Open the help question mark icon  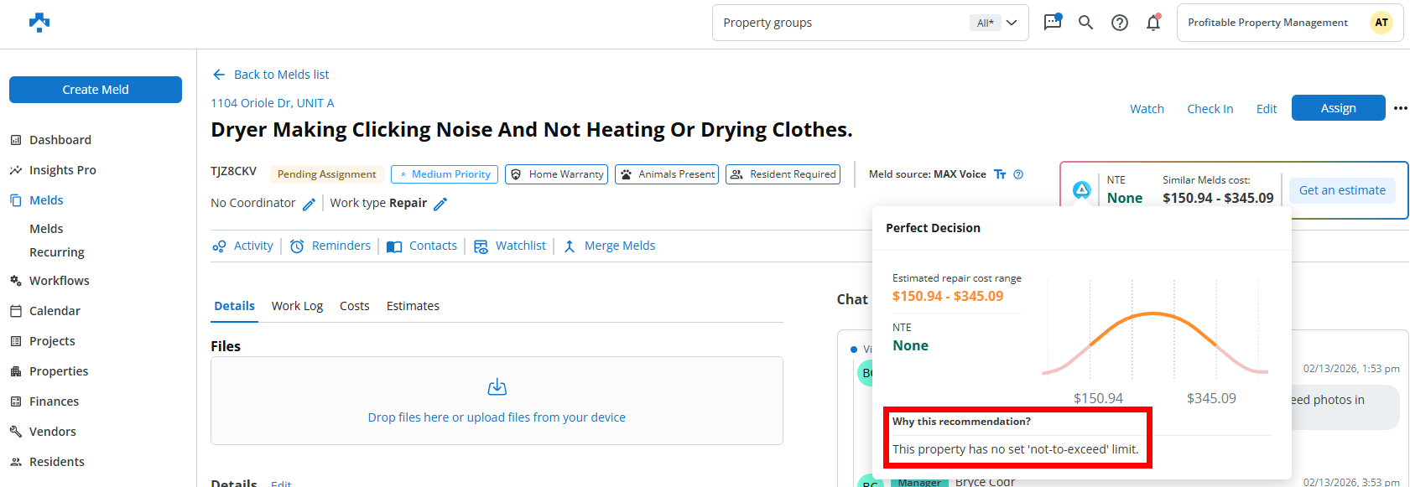(1119, 23)
